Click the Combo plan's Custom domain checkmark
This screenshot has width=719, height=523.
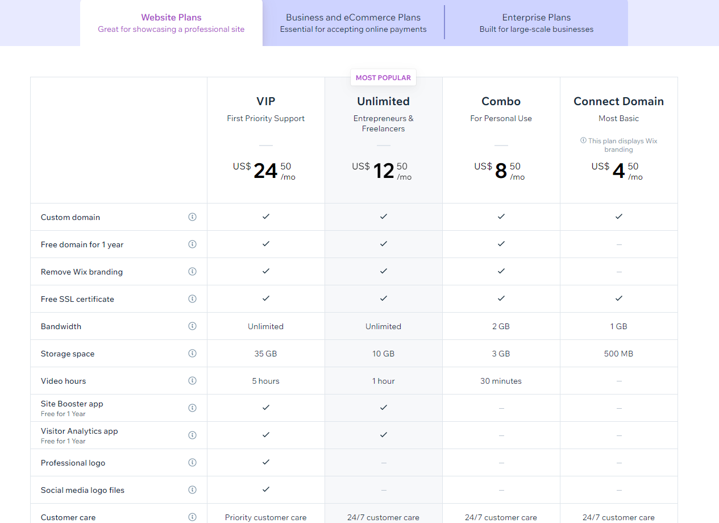pyautogui.click(x=501, y=217)
